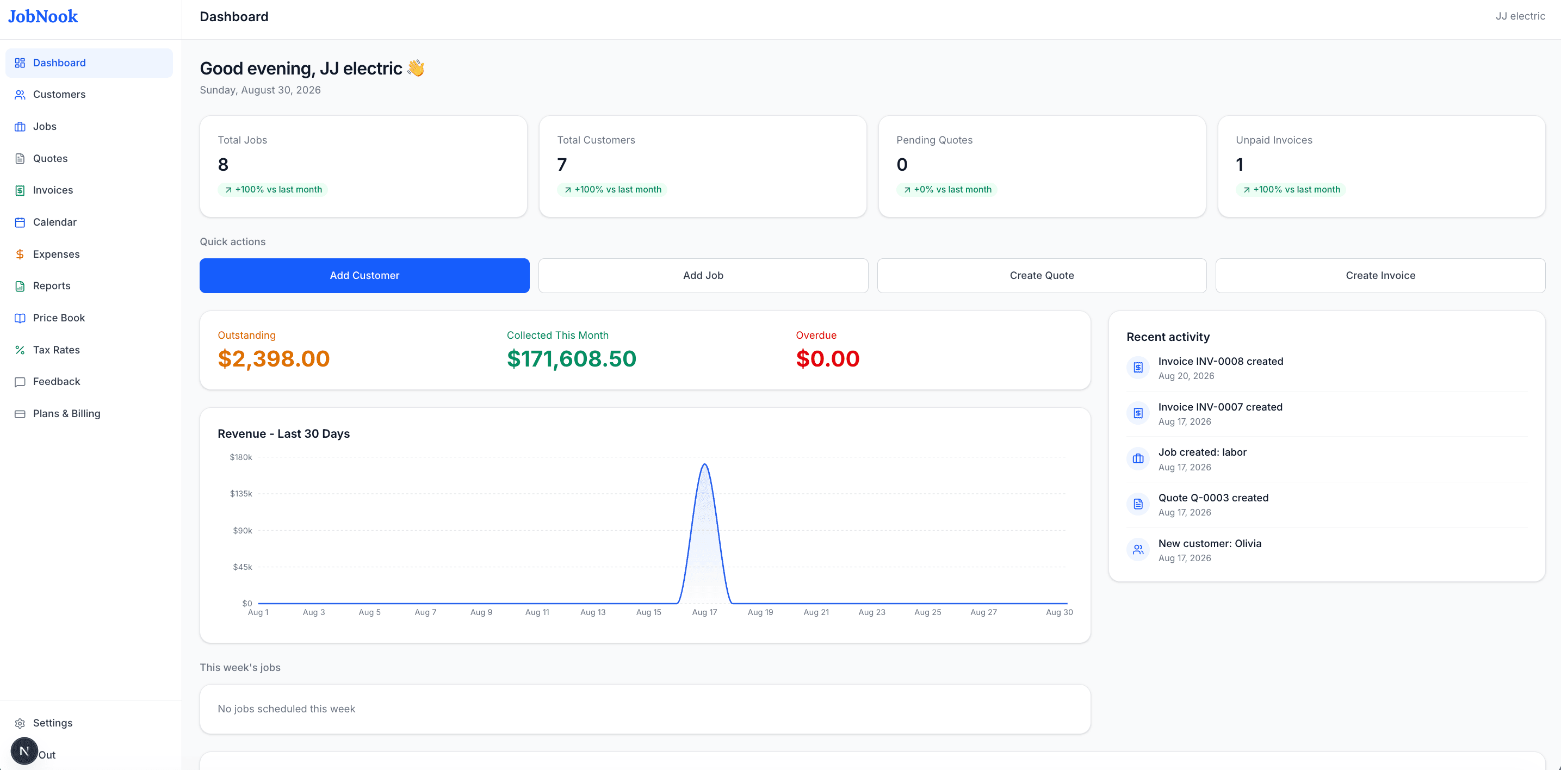Click the JJ electric account name at top right
This screenshot has height=770, width=1561.
point(1520,16)
